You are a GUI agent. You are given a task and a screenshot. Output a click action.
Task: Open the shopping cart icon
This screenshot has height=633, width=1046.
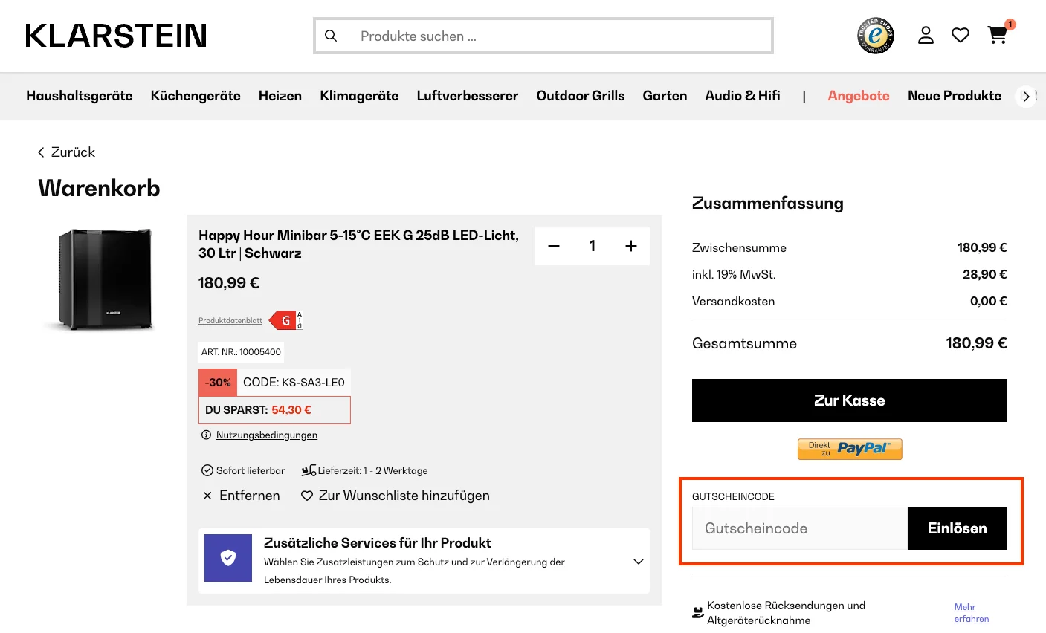click(997, 35)
